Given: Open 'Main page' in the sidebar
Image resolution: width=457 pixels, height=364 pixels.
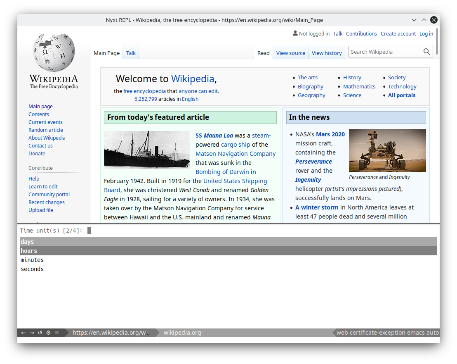Looking at the screenshot, I should point(40,107).
